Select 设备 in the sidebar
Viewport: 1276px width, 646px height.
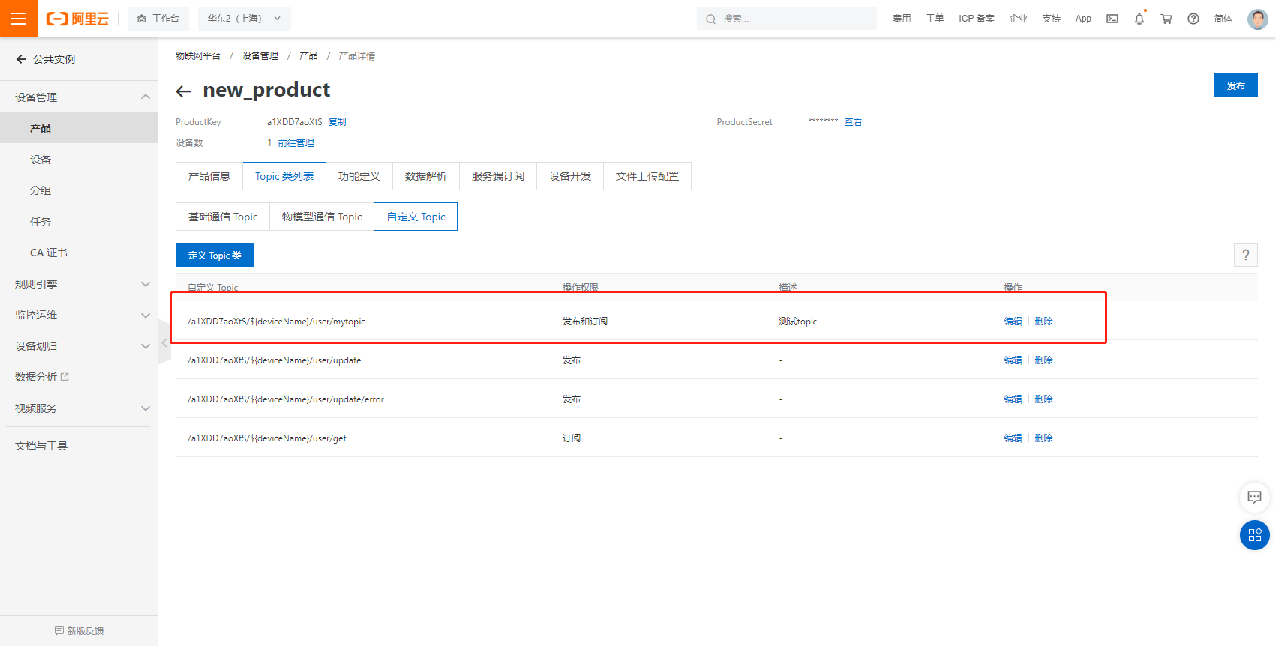coord(79,160)
